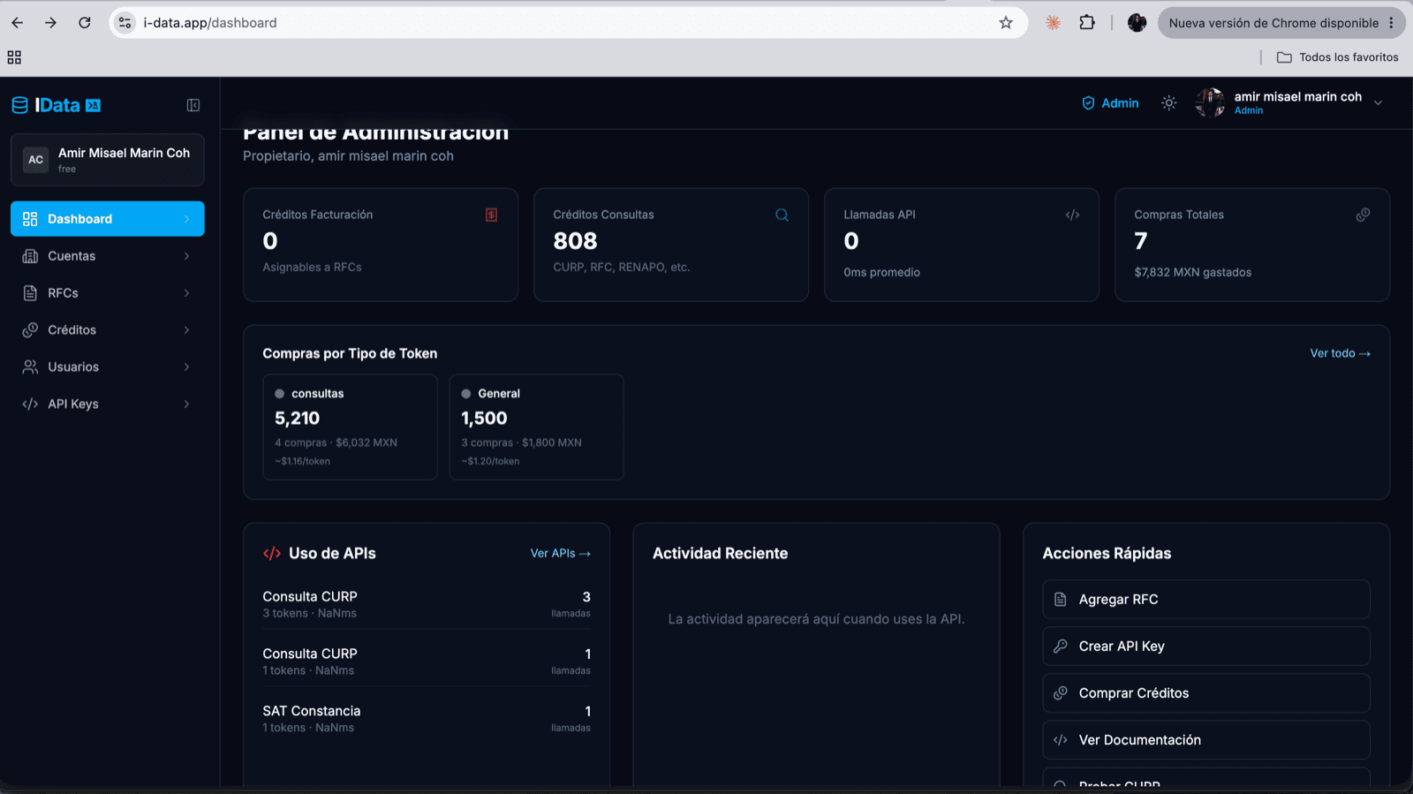Select the consultas token purchase card
The height and width of the screenshot is (794, 1413).
350,427
